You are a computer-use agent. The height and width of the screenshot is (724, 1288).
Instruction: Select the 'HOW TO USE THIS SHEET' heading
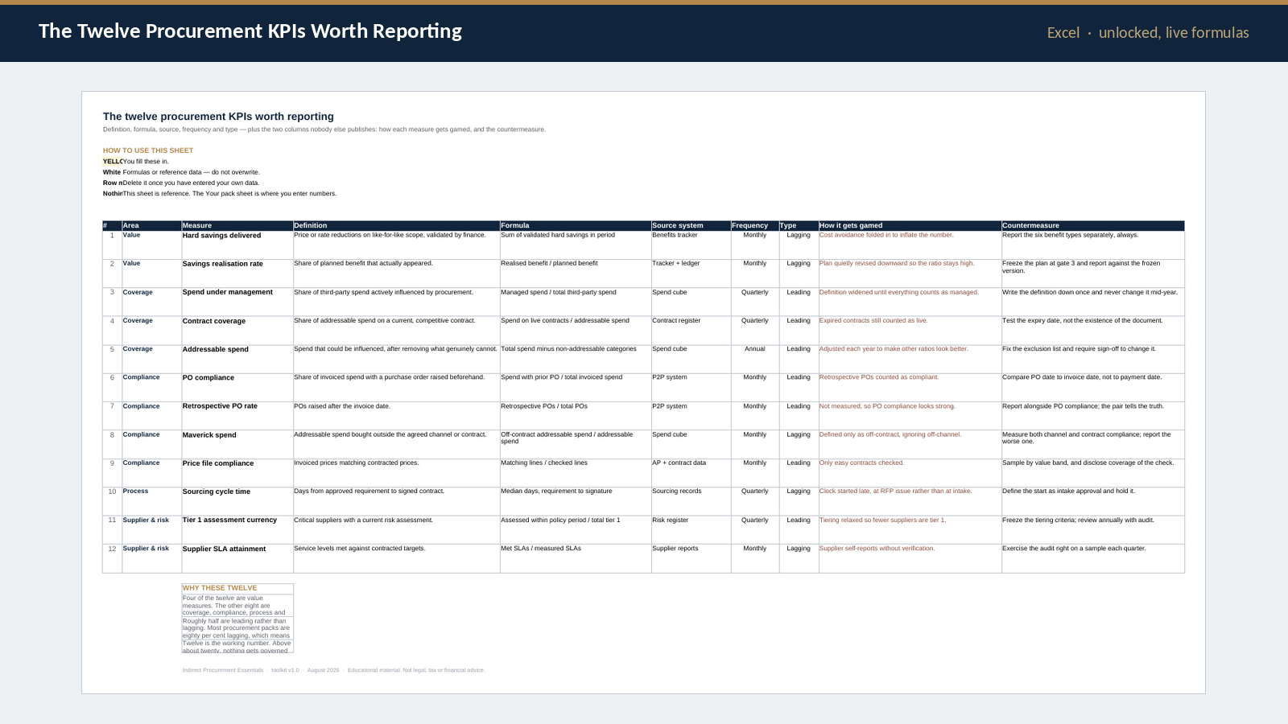click(148, 150)
